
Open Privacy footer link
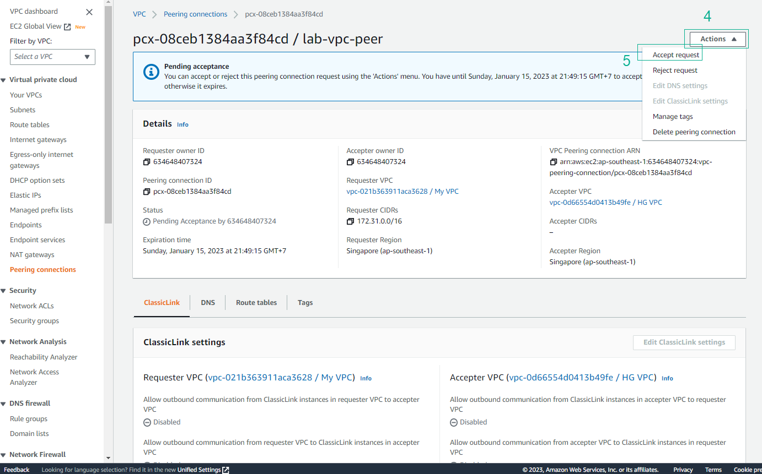point(683,470)
